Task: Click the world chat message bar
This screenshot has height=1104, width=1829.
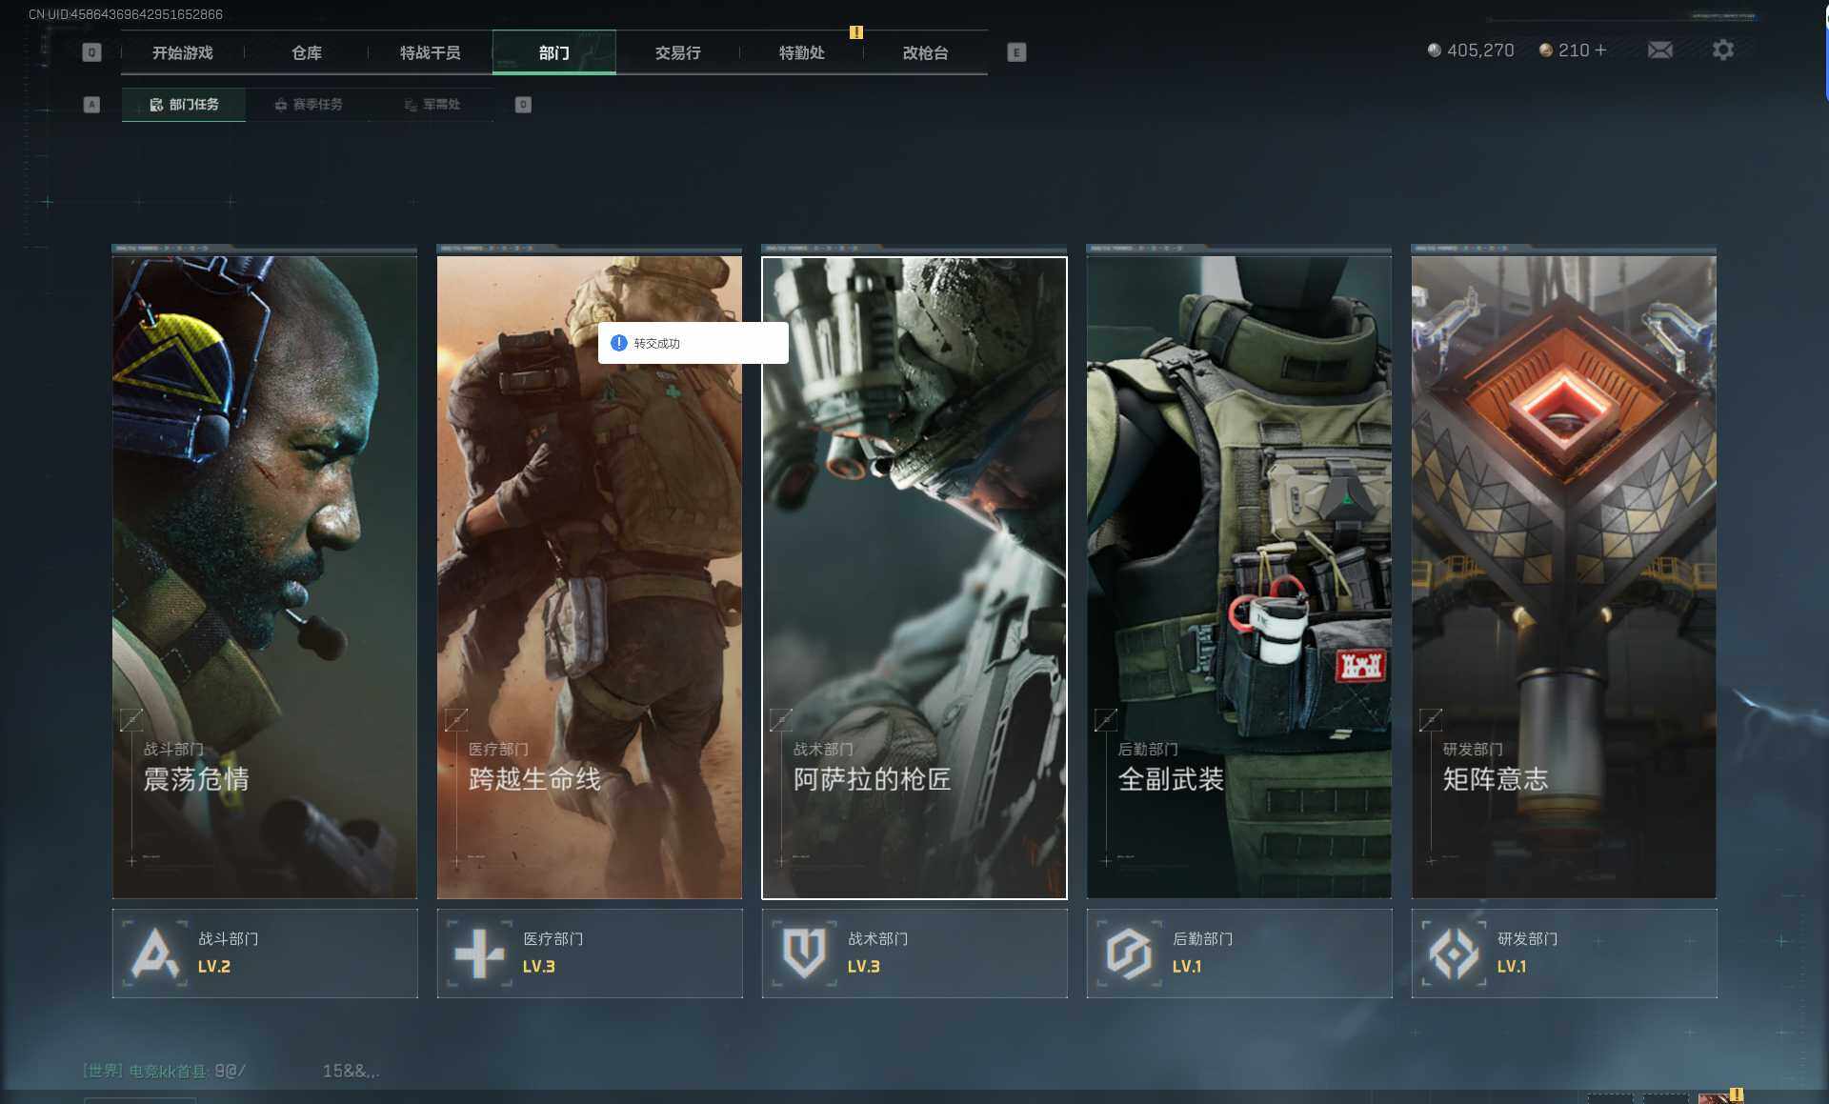Action: click(x=231, y=1071)
